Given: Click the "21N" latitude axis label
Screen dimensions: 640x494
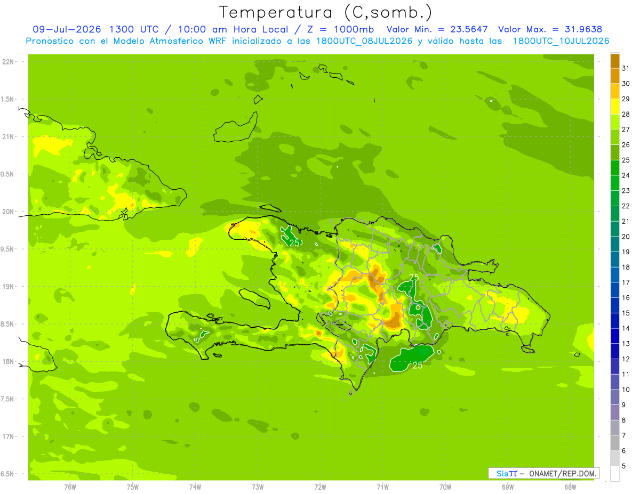Looking at the screenshot, I should point(7,136).
